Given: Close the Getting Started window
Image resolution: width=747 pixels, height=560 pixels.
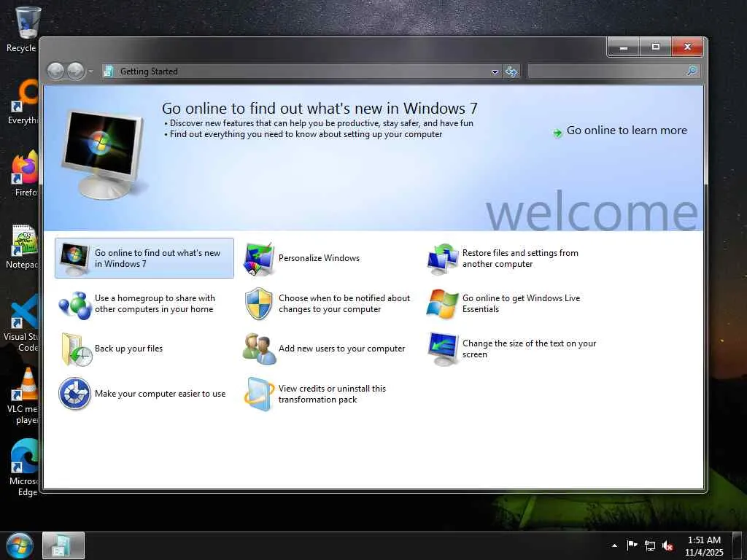Looking at the screenshot, I should click(x=687, y=47).
